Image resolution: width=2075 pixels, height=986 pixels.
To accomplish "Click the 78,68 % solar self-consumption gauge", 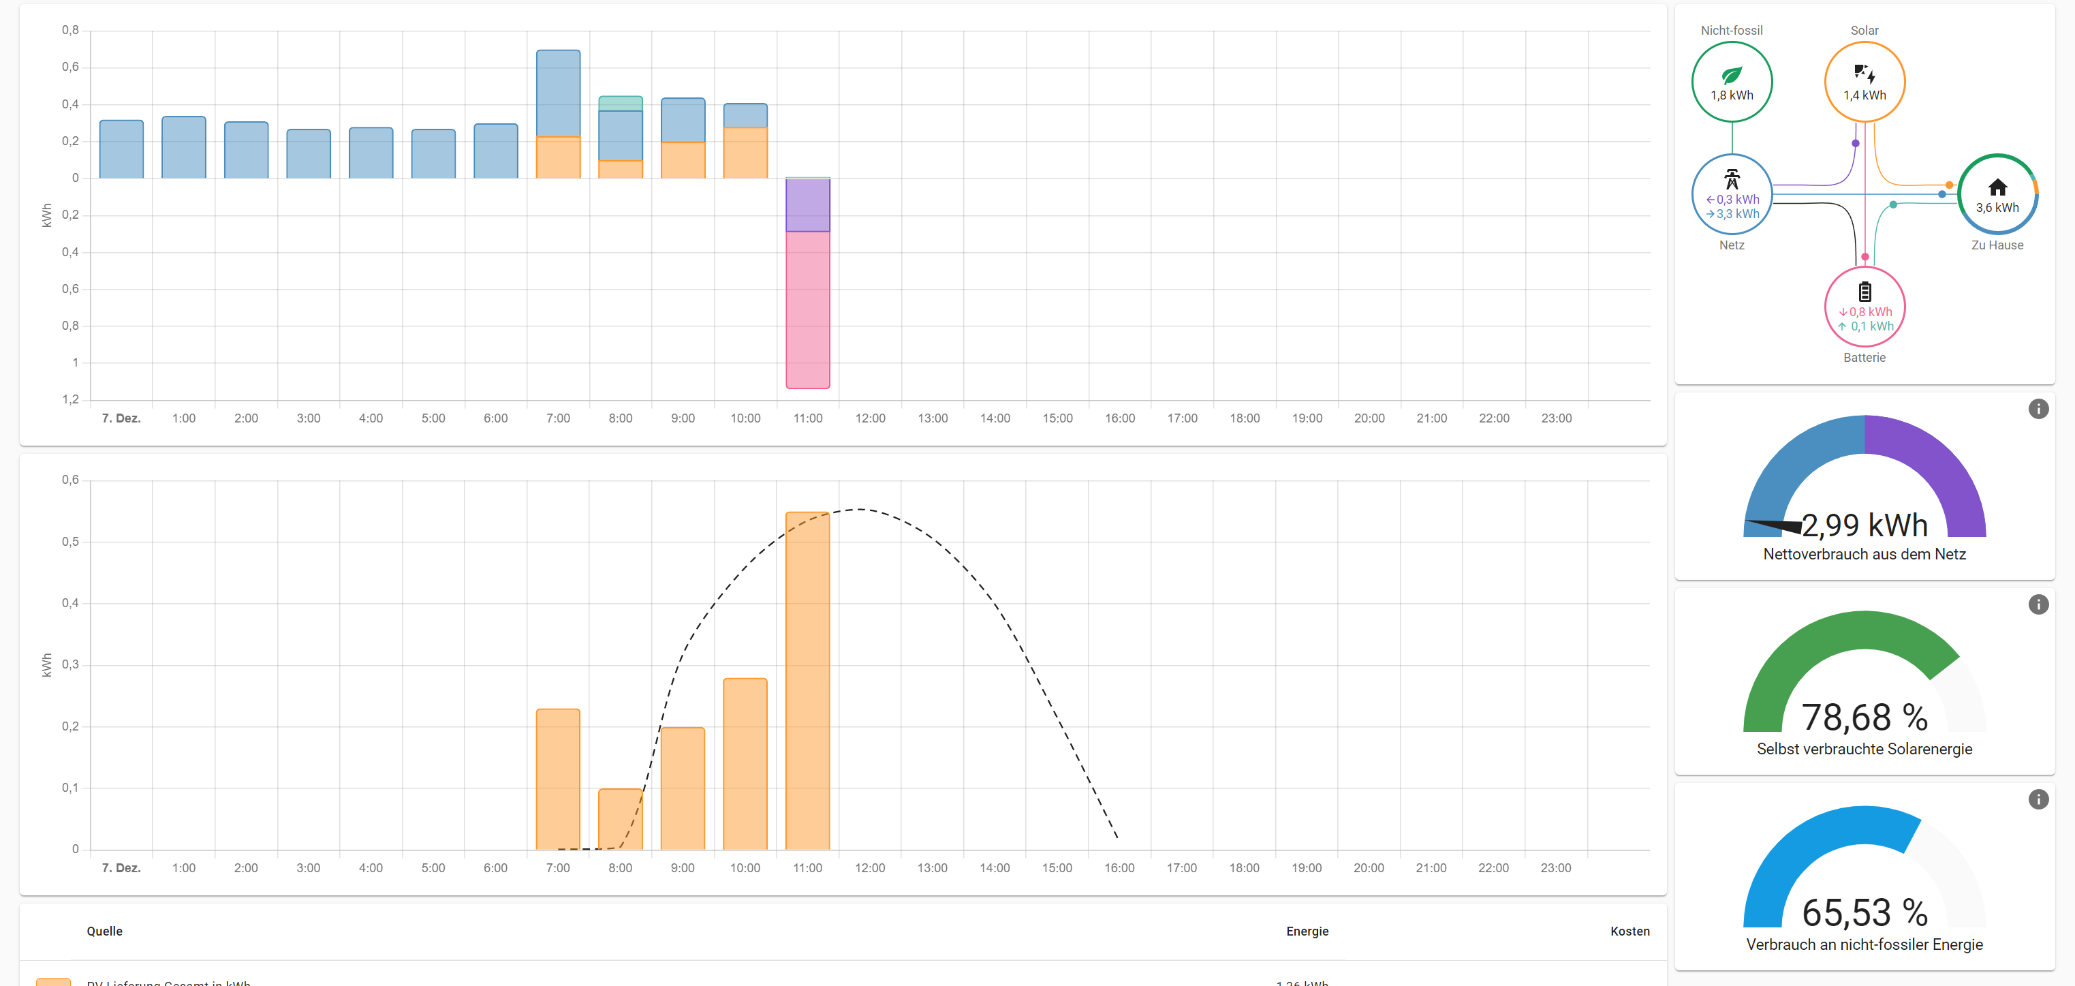I will (1864, 717).
